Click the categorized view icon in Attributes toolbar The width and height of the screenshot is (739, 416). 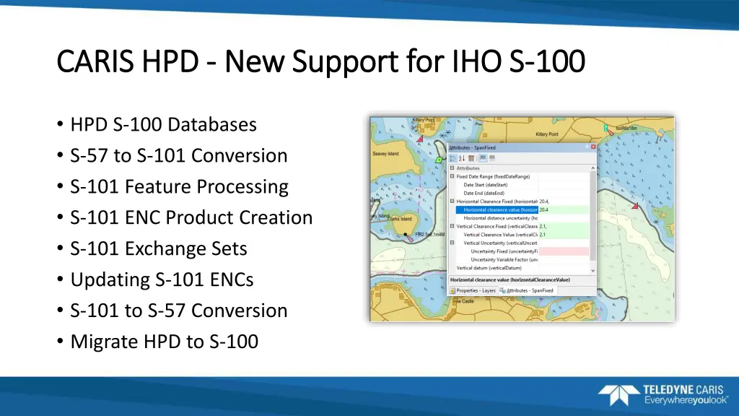point(453,158)
